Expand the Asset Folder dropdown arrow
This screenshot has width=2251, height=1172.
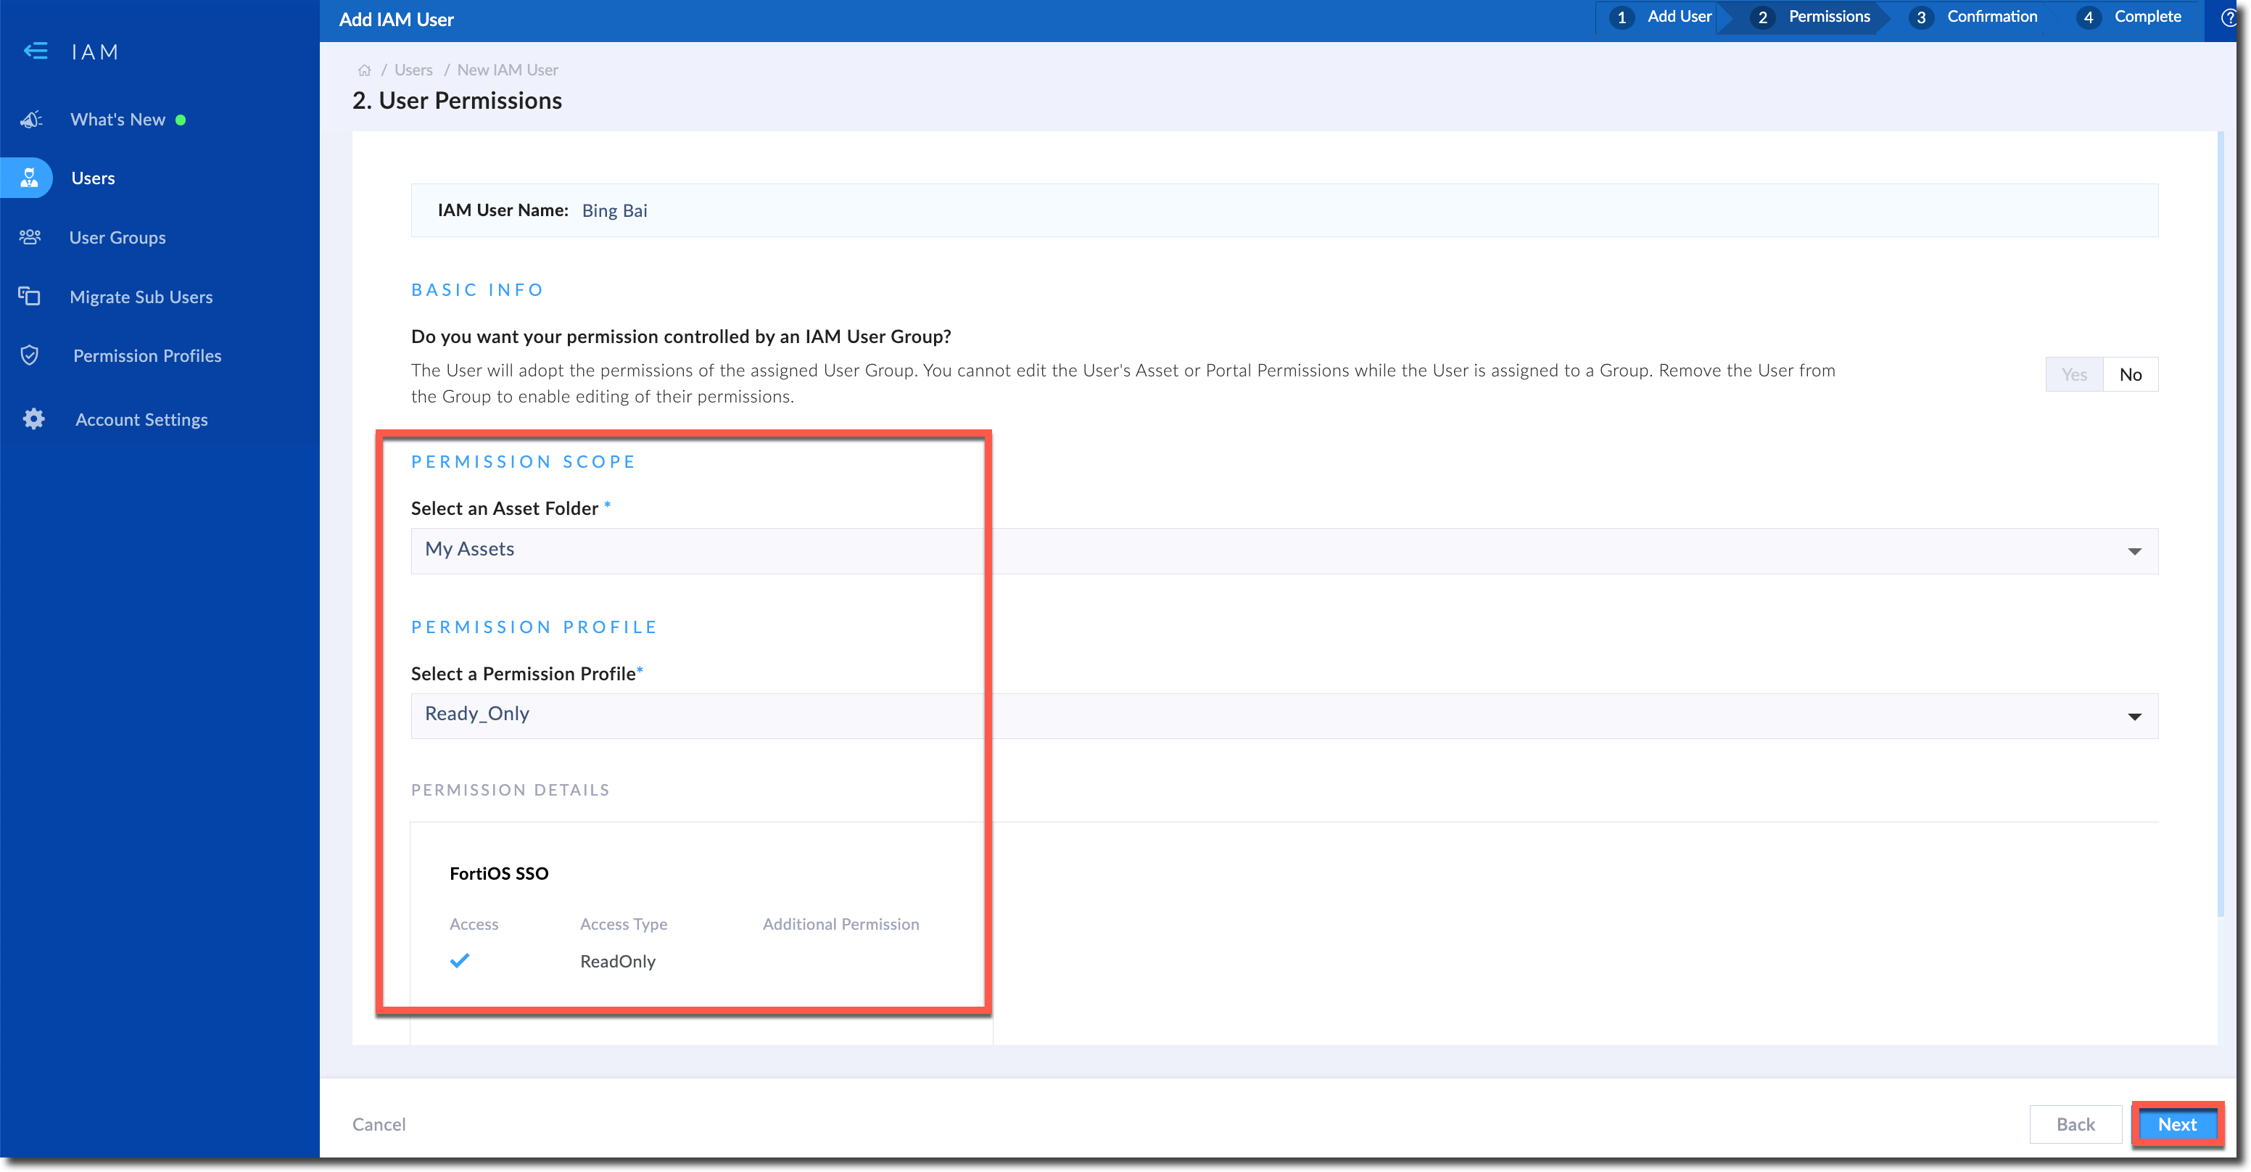coord(2134,551)
